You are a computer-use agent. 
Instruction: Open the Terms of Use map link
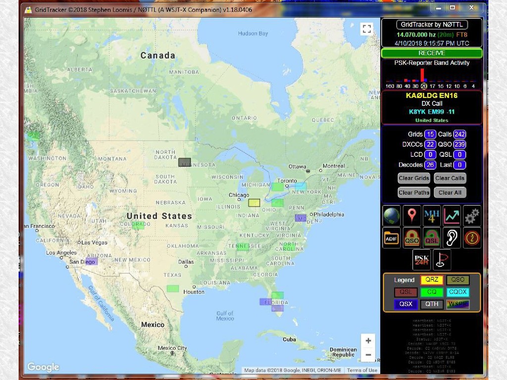click(362, 370)
